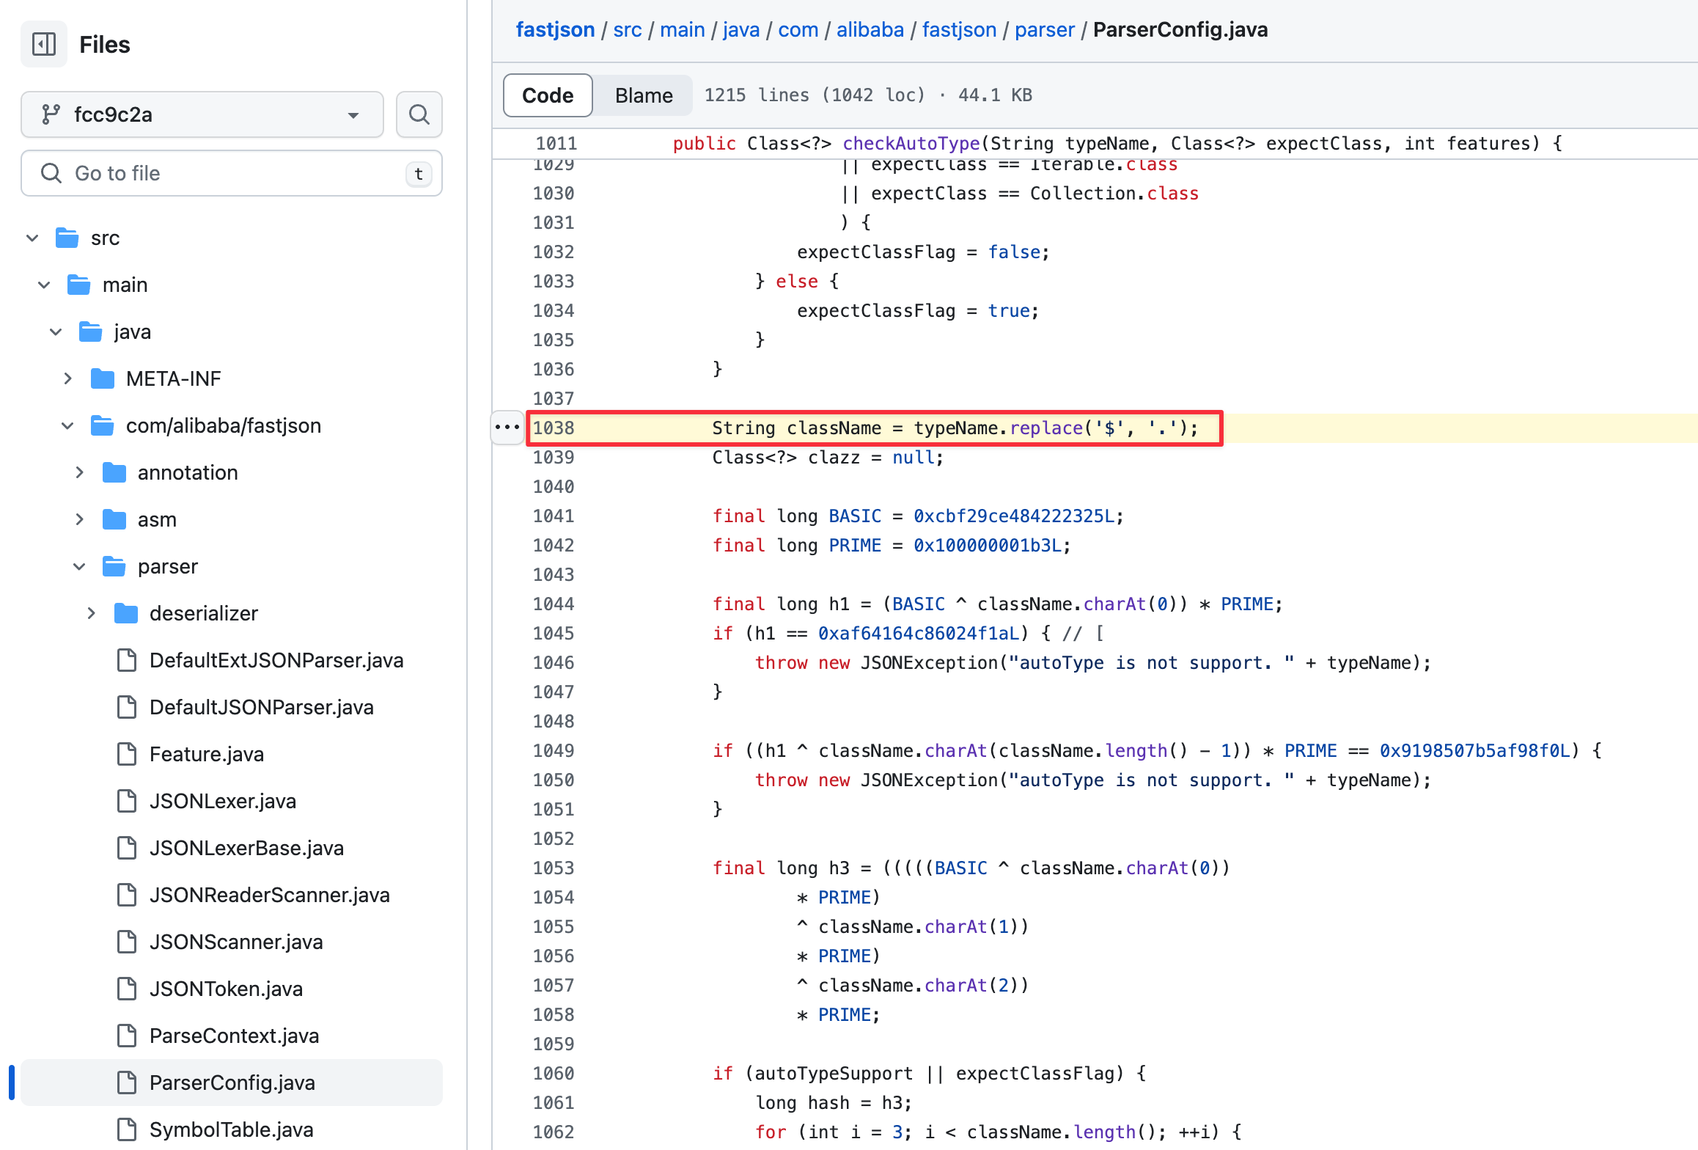
Task: Select the asm folder icon
Action: coord(114,519)
